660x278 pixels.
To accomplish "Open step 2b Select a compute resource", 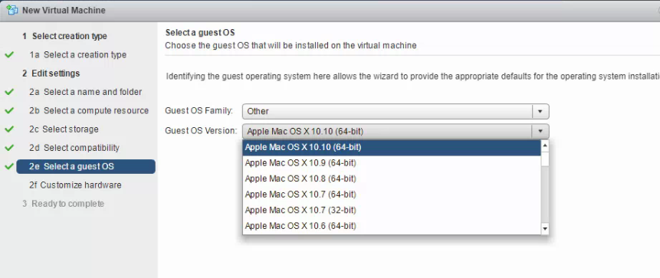I will (x=89, y=110).
